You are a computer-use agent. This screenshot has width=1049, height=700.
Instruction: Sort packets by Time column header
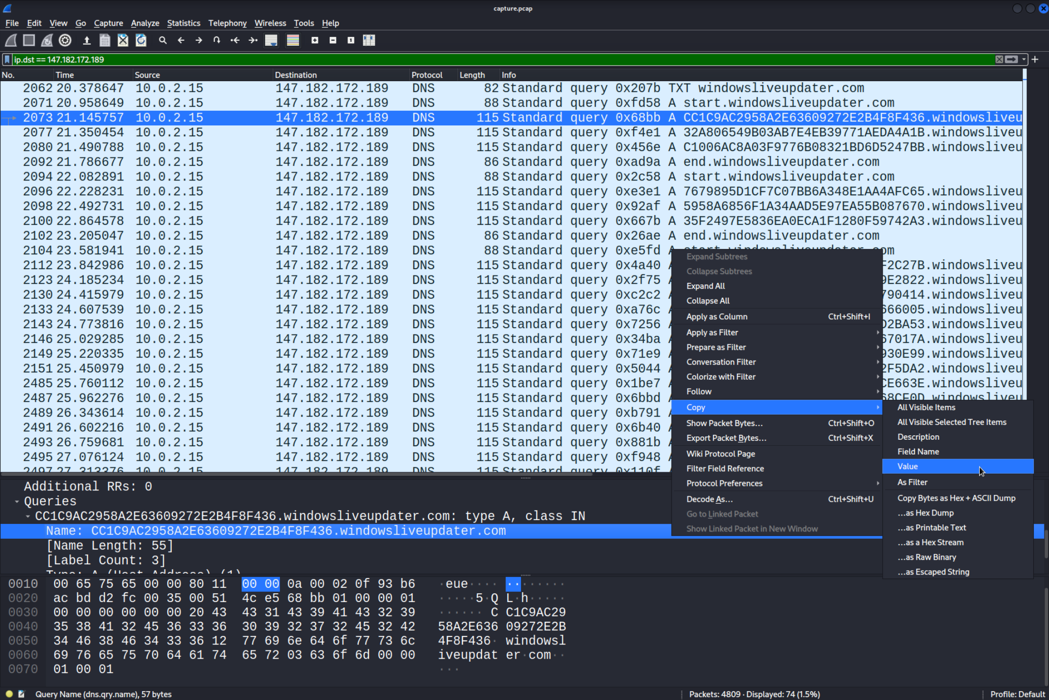pos(93,75)
